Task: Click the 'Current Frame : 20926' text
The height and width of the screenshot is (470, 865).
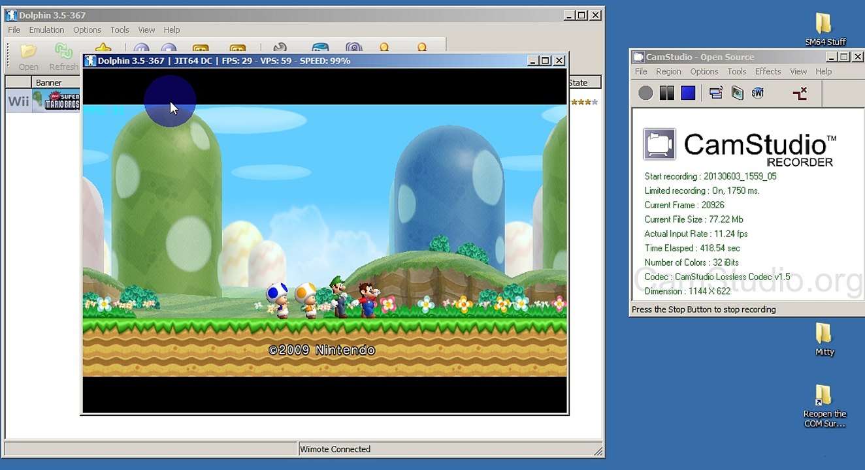Action: [684, 205]
